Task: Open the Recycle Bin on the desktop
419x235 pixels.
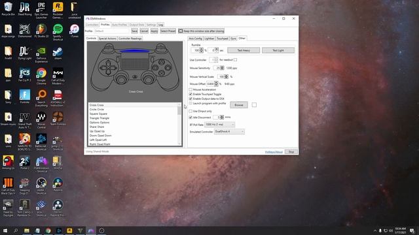Action: click(8, 8)
